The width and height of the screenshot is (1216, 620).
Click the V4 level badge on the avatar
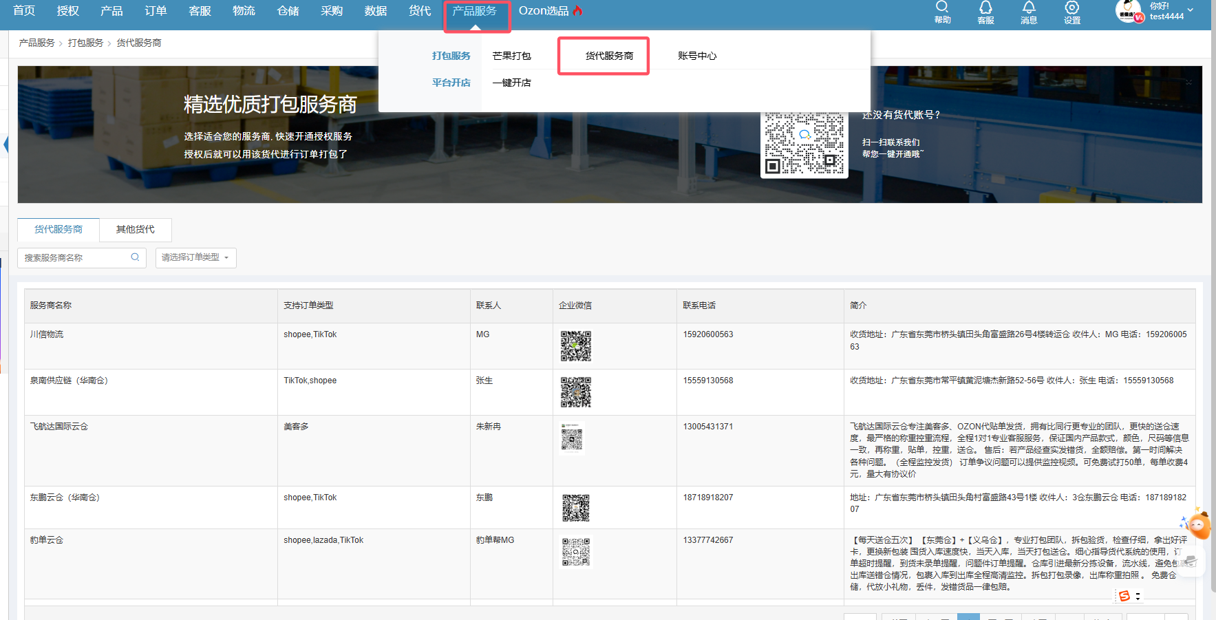click(x=1139, y=17)
